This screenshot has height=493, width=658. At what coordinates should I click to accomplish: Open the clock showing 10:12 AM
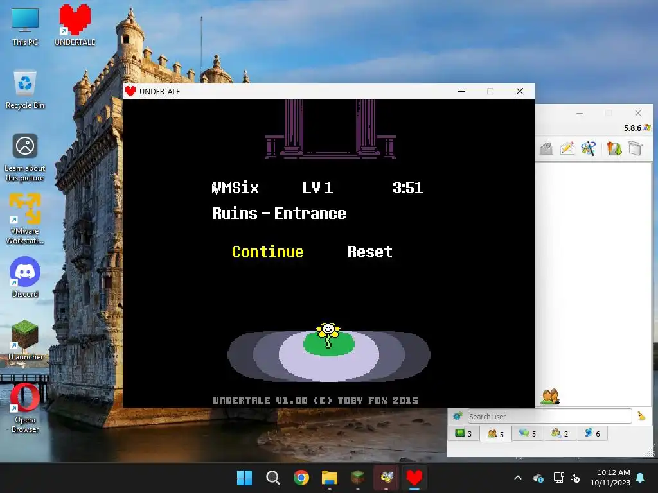(x=610, y=478)
